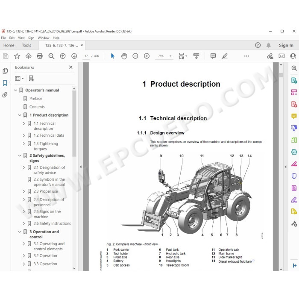Collapse the 3 Operation and control bookmark

[20, 232]
